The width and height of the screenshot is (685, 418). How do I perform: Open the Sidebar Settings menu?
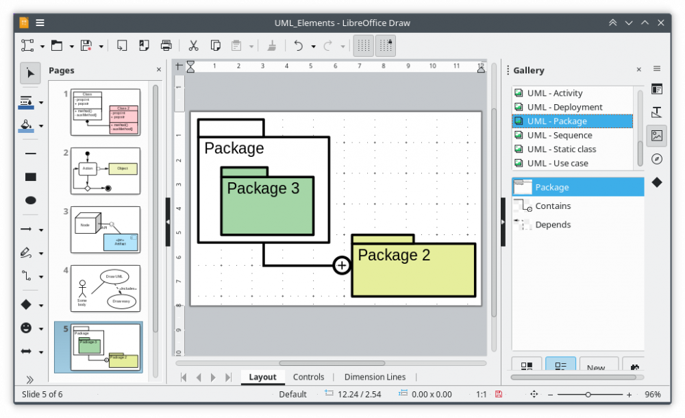tap(657, 69)
